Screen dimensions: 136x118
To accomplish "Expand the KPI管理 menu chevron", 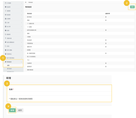I will pos(22,3).
